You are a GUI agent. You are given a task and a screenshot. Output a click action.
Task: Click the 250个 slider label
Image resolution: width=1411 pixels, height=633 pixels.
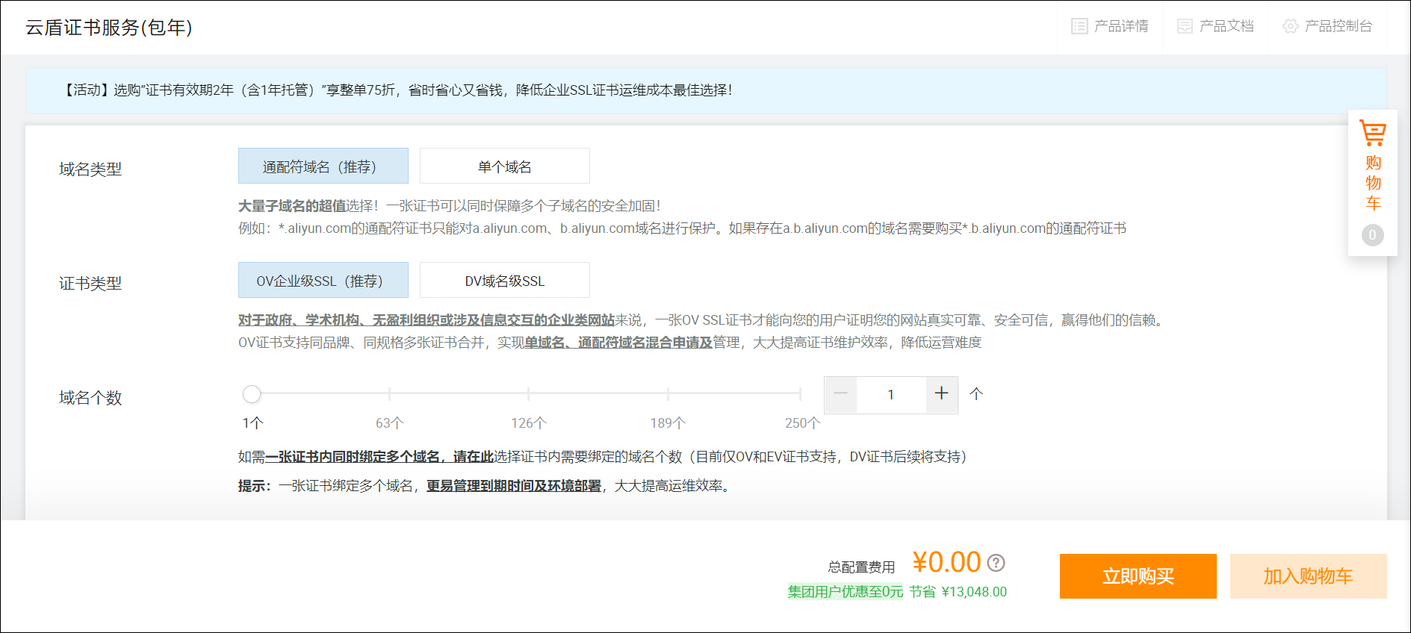click(802, 423)
